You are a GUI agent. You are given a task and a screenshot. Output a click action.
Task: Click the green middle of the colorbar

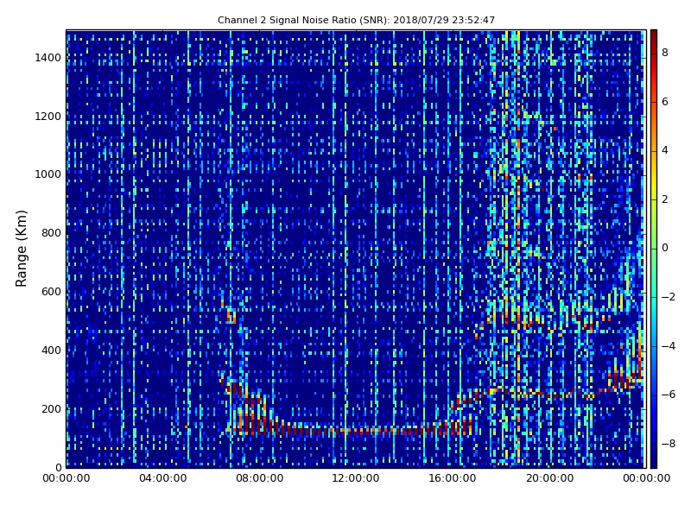(654, 249)
